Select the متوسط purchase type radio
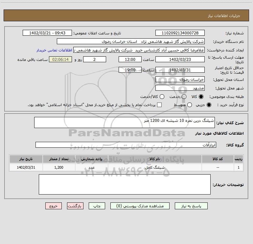 190,105
